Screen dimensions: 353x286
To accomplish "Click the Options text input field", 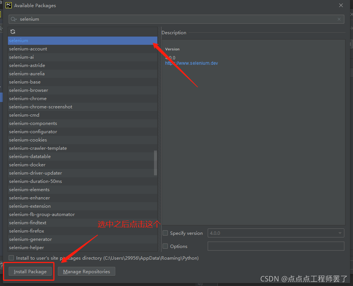I will pyautogui.click(x=276, y=246).
